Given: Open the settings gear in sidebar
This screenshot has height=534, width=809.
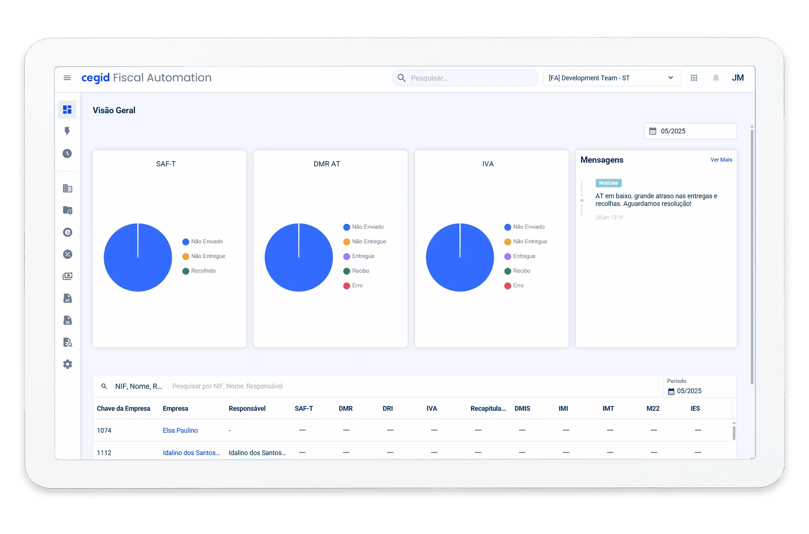Looking at the screenshot, I should 67,364.
